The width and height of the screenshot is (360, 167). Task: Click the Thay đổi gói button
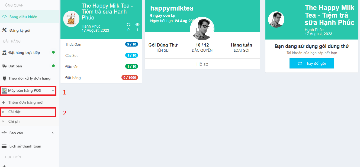point(312,63)
